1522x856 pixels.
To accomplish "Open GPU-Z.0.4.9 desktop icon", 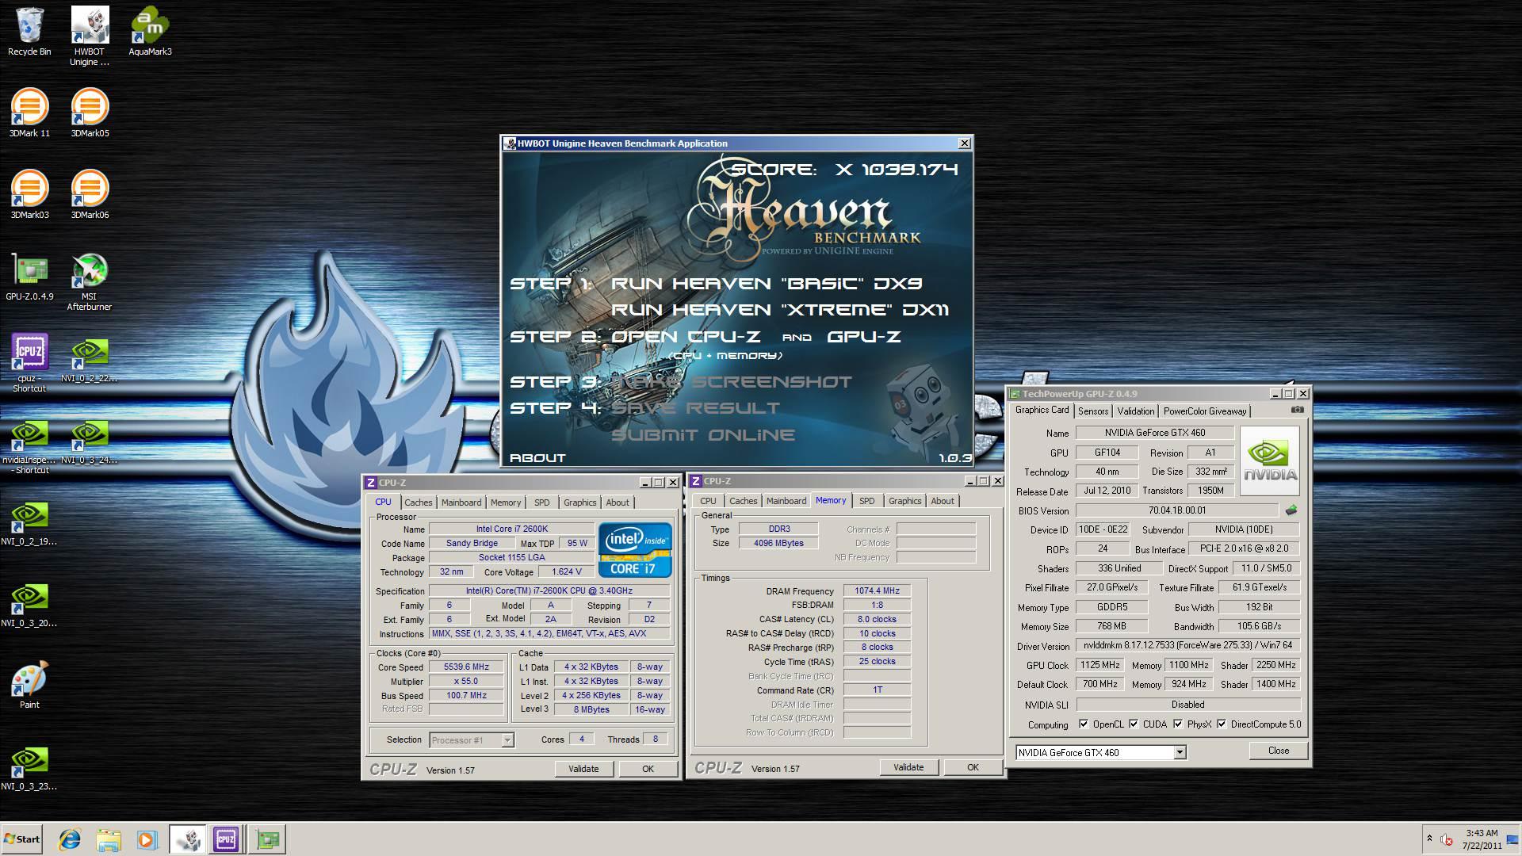I will click(x=29, y=276).
